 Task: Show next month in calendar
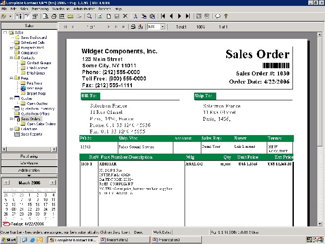click(x=52, y=183)
